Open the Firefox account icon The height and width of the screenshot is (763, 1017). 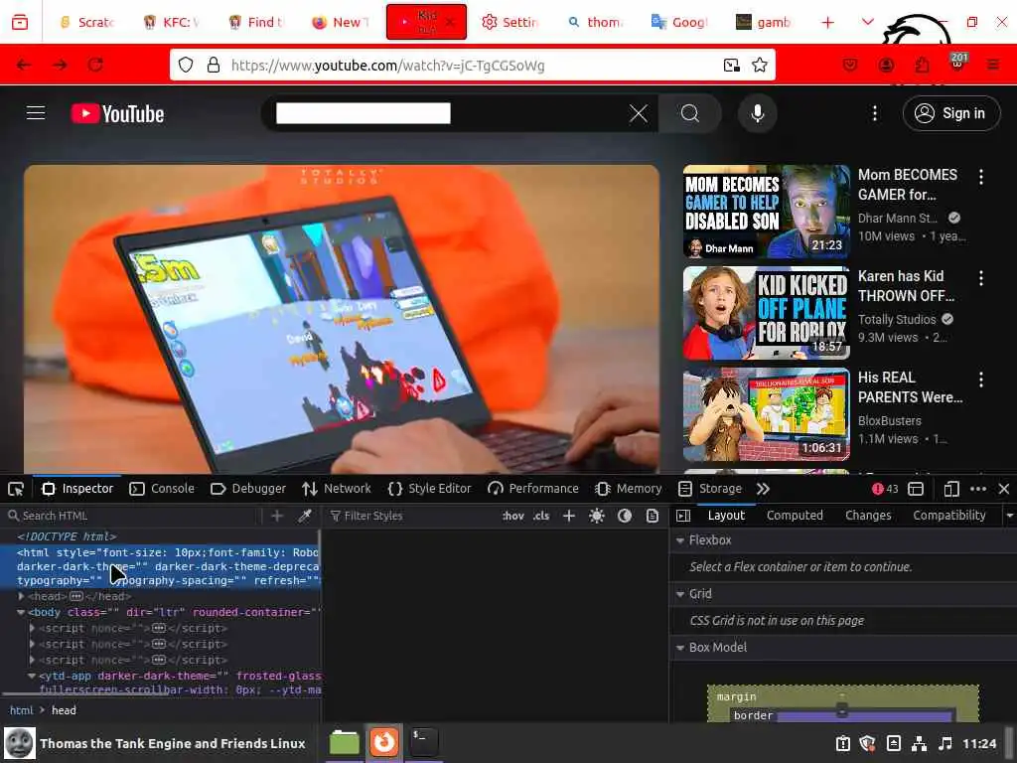click(887, 65)
